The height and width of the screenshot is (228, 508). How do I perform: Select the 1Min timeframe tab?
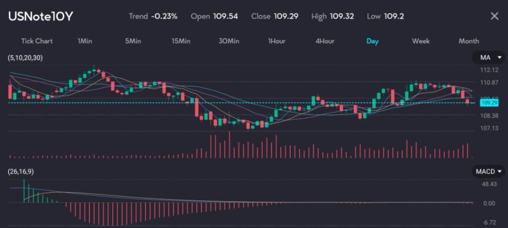85,41
